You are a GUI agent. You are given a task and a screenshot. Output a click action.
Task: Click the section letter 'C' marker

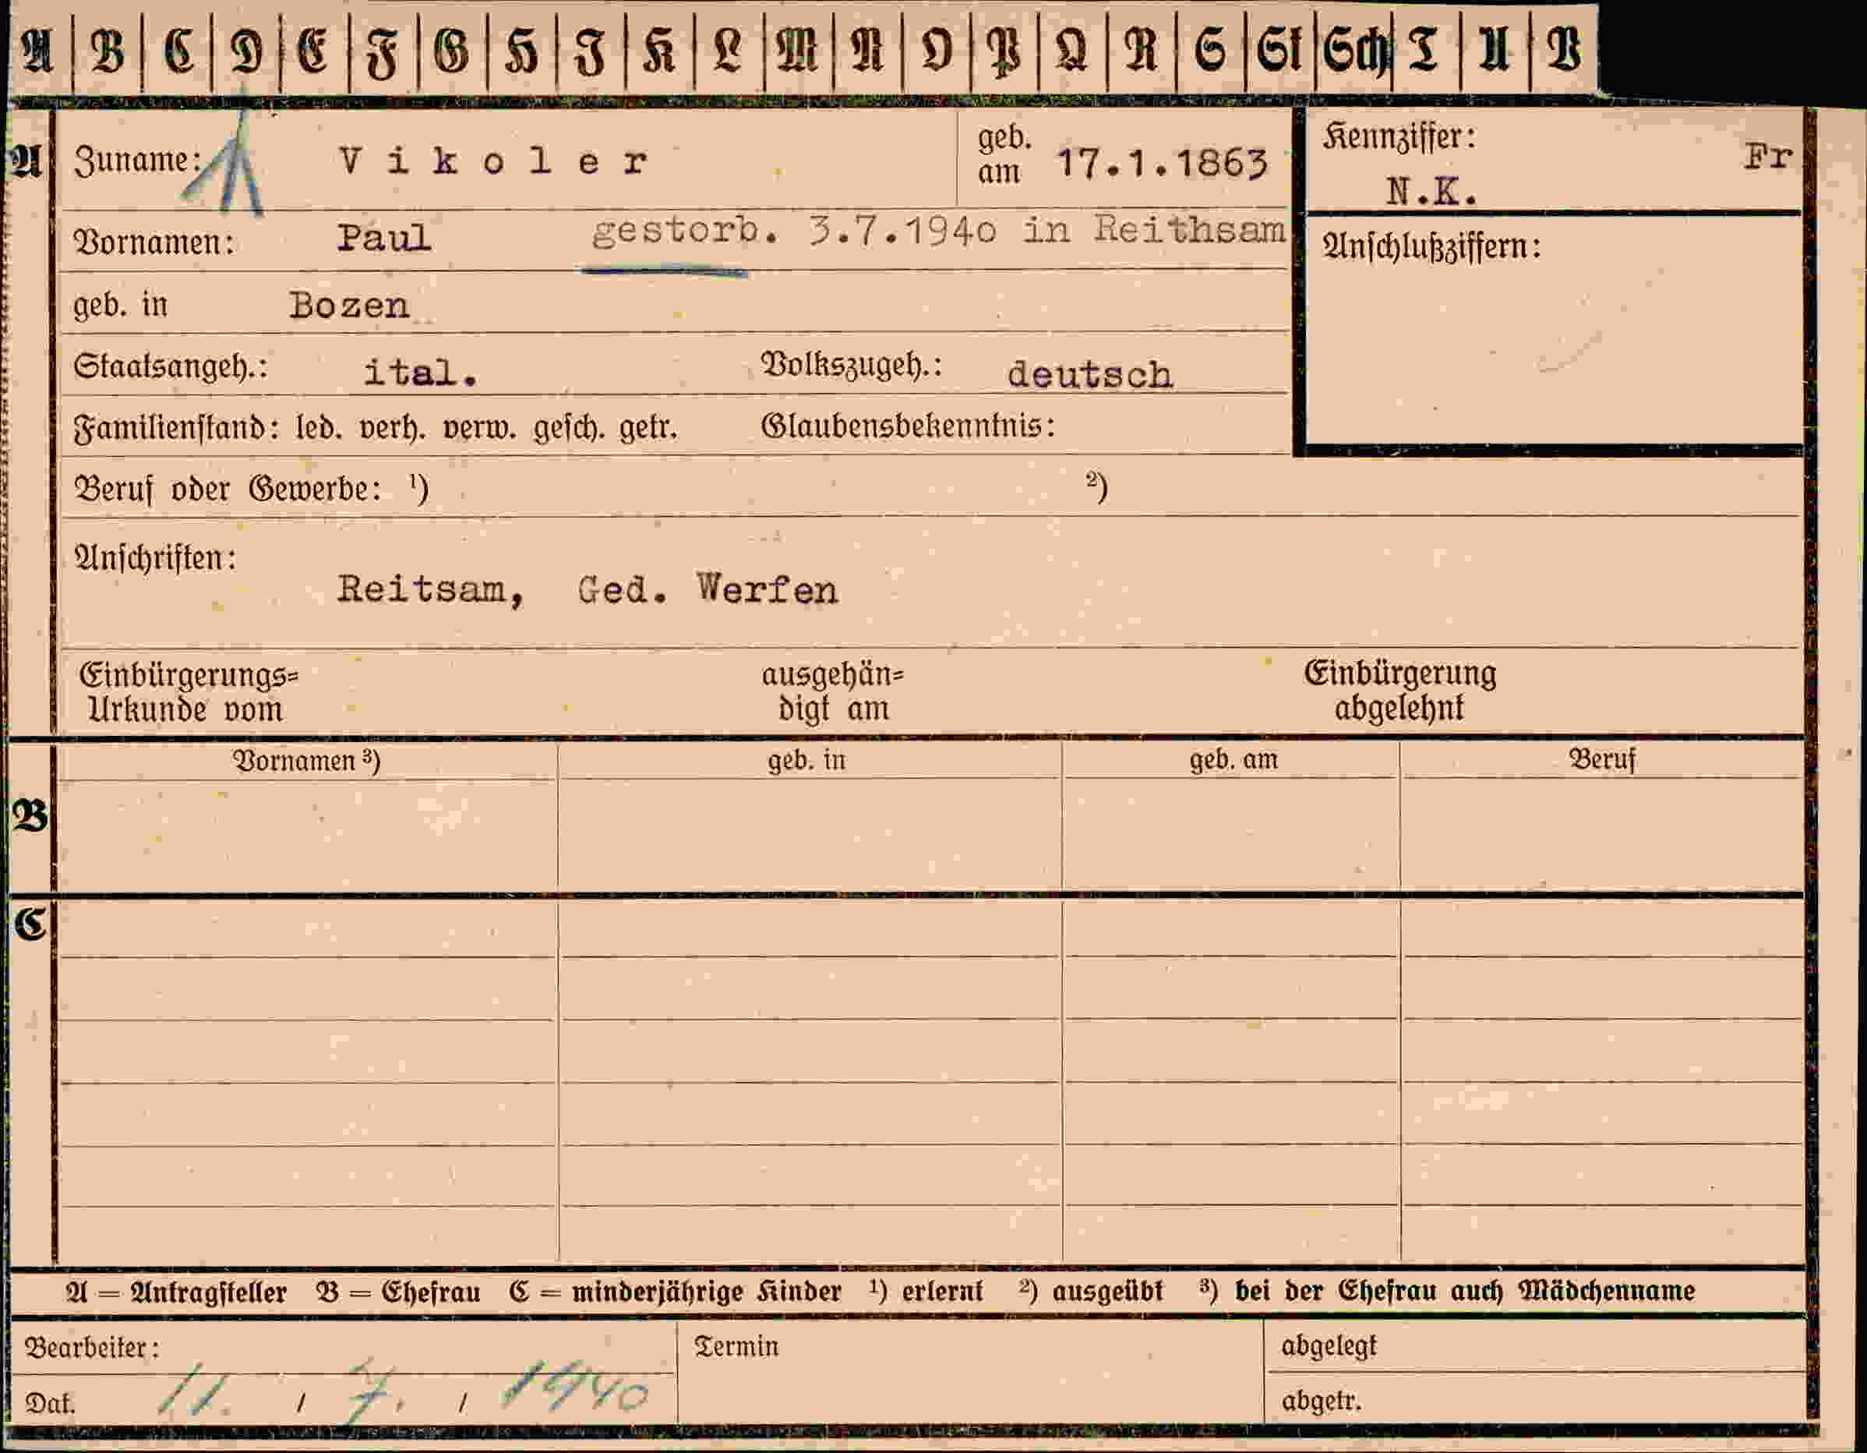tap(30, 924)
